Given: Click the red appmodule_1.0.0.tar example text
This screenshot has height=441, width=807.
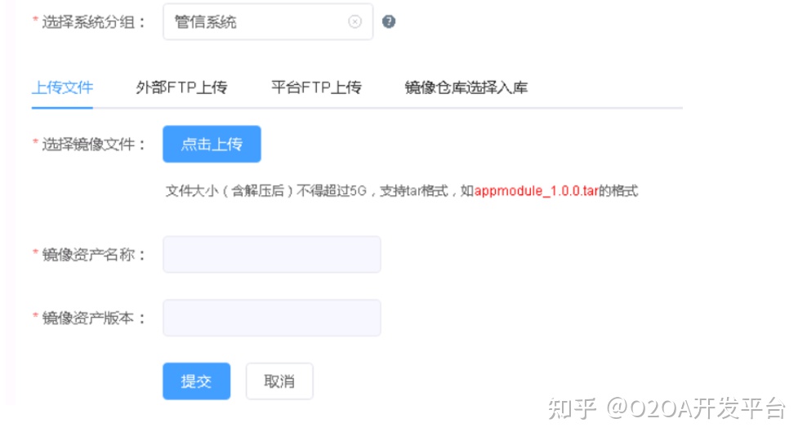Looking at the screenshot, I should [536, 191].
